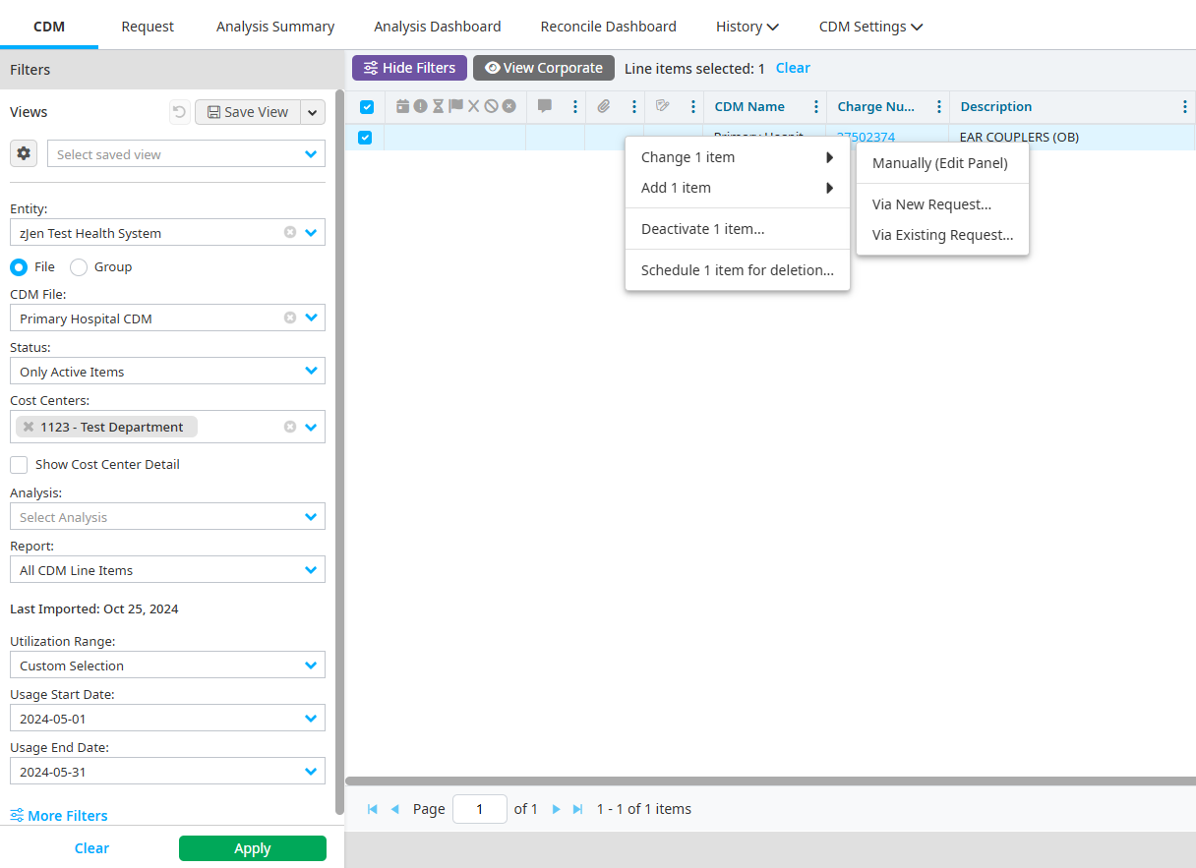Click the views settings gear icon

pos(24,153)
